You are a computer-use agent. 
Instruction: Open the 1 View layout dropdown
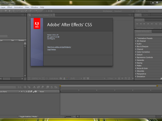pos(112,78)
